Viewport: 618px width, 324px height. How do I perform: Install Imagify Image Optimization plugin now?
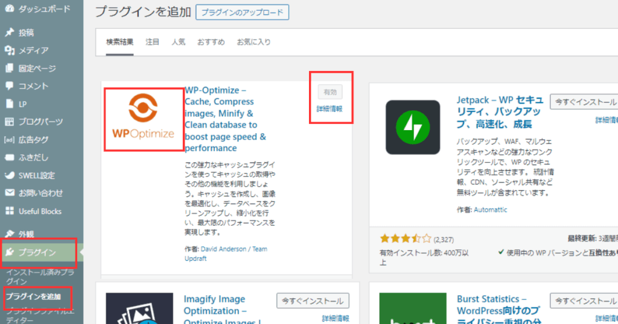(x=313, y=301)
